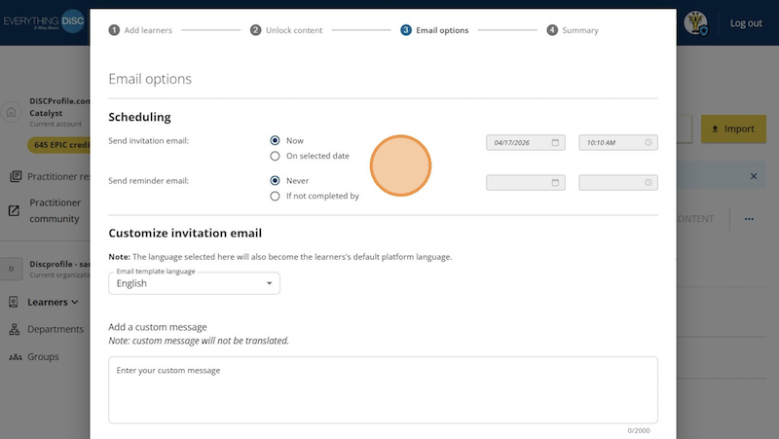Open the three-dots more options menu
This screenshot has height=439, width=779.
click(x=749, y=218)
